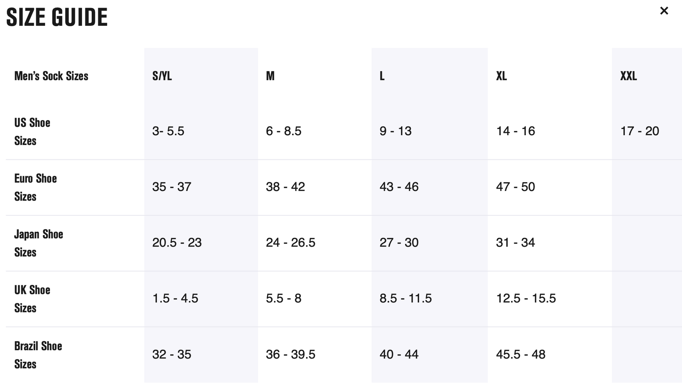Select the Japan 20.5 - 23 cell

pos(177,242)
